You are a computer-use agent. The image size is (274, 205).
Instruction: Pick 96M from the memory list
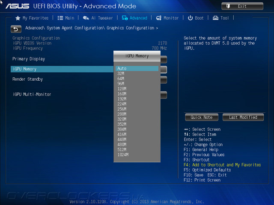121,84
